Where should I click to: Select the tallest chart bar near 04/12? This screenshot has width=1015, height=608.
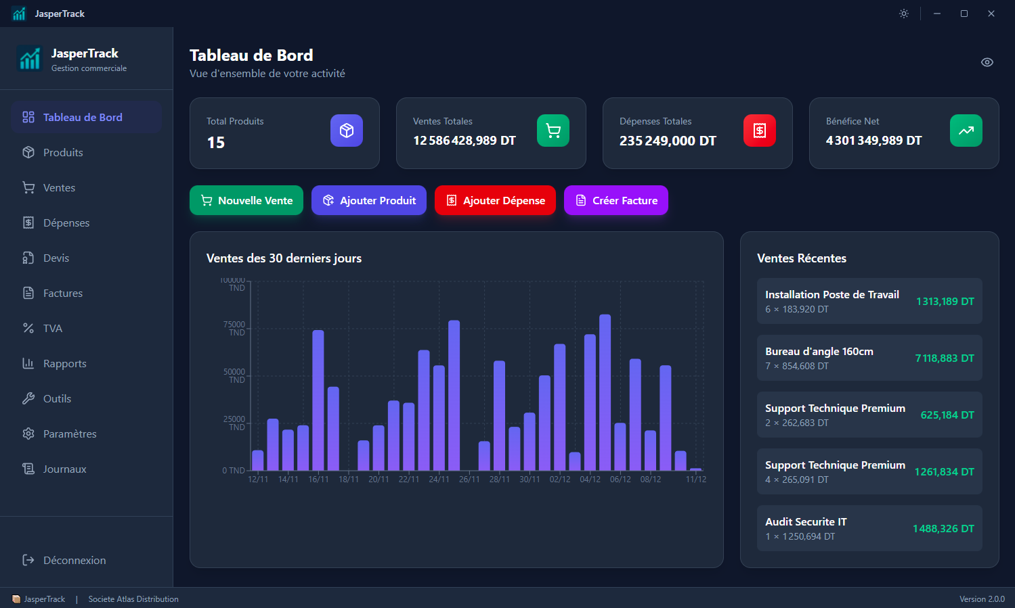click(x=605, y=392)
